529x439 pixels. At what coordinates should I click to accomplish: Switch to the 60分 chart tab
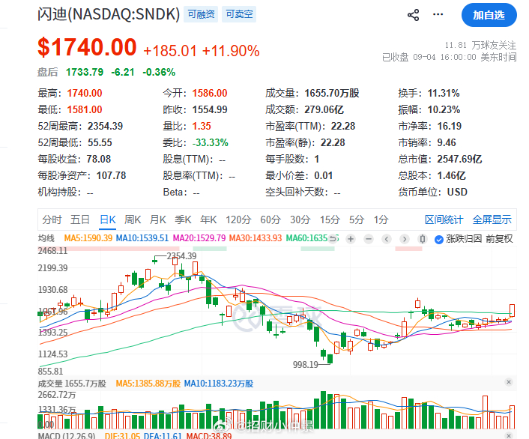(270, 220)
